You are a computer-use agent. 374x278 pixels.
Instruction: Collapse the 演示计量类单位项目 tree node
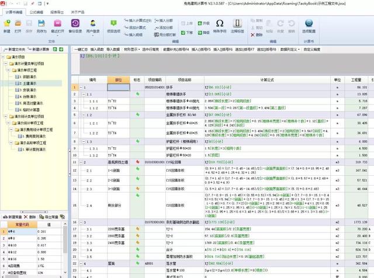coord(6,64)
